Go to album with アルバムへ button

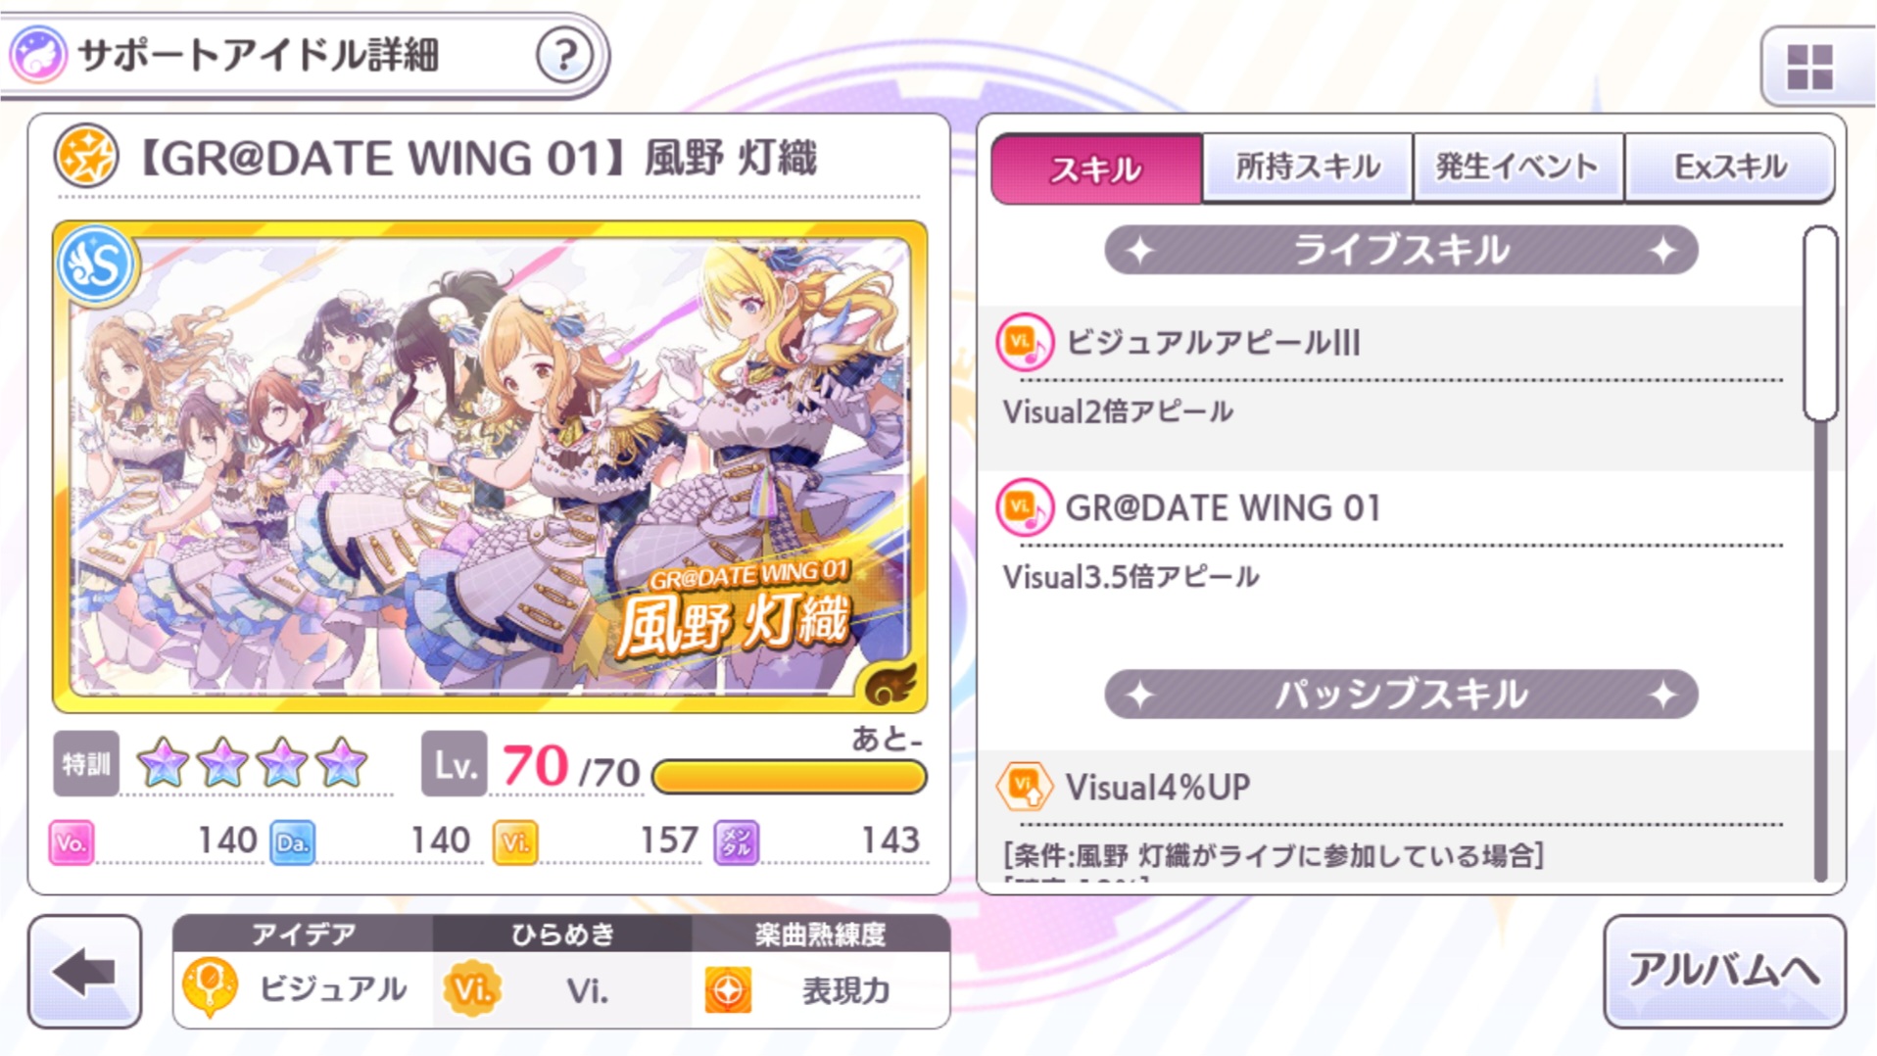1724,972
